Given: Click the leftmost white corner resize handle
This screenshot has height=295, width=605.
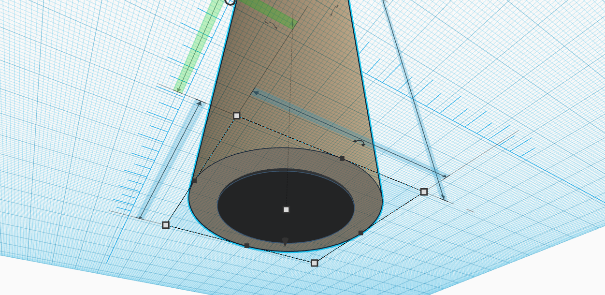Looking at the screenshot, I should click(166, 225).
